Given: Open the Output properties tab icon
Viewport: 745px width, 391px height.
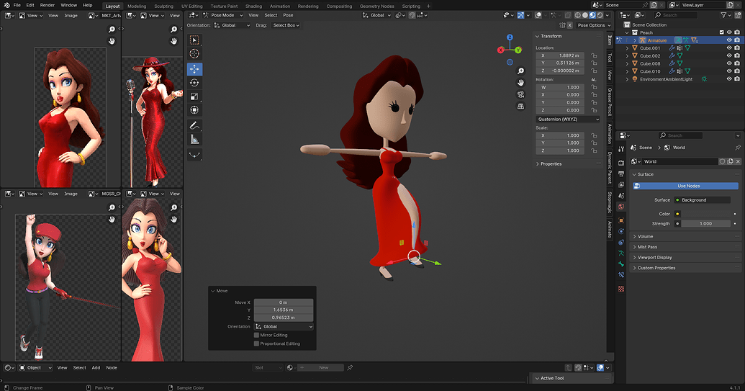Looking at the screenshot, I should (x=621, y=174).
